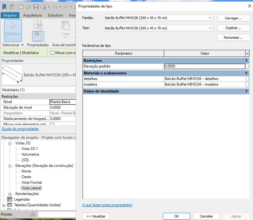Click the Colar clipboard icon
253x220 pixels.
click(66, 25)
